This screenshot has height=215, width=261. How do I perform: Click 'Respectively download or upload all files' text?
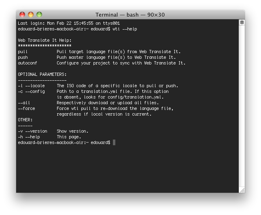point(108,103)
